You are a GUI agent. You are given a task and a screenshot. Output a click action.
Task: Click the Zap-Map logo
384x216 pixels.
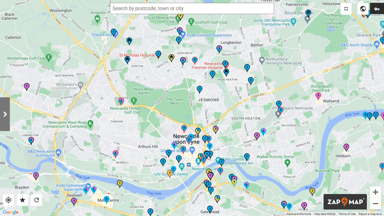(345, 202)
